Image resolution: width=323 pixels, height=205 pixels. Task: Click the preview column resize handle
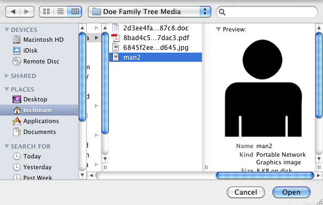[319, 168]
